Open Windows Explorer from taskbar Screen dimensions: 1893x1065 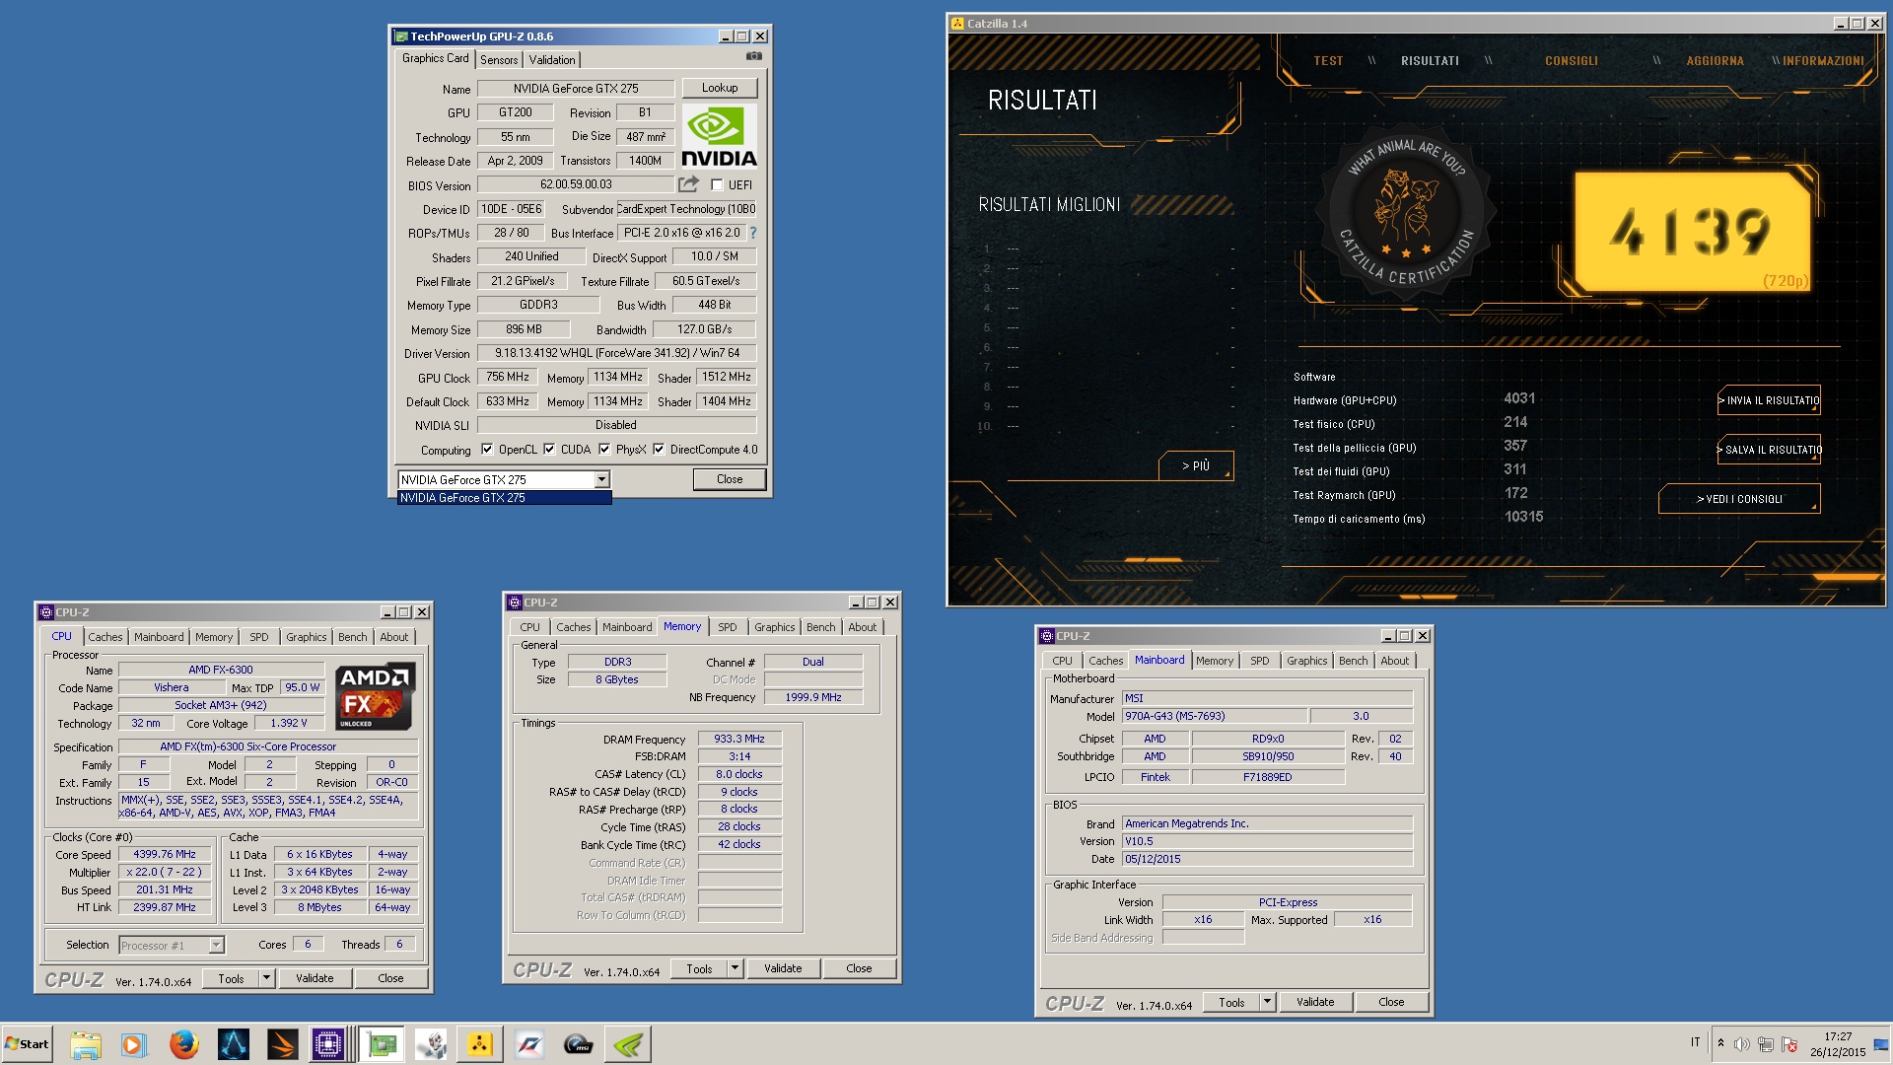click(86, 1044)
